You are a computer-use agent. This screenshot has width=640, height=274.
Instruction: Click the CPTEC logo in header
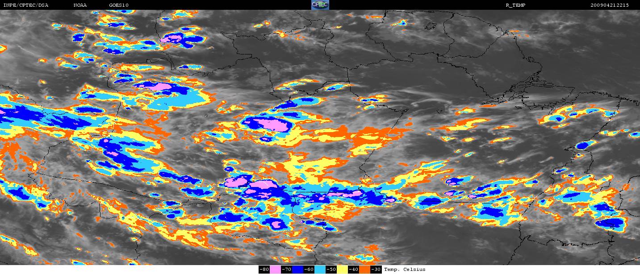[x=320, y=5]
